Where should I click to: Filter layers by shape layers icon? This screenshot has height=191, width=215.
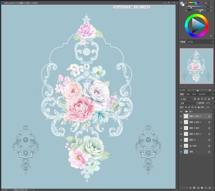point(205,99)
